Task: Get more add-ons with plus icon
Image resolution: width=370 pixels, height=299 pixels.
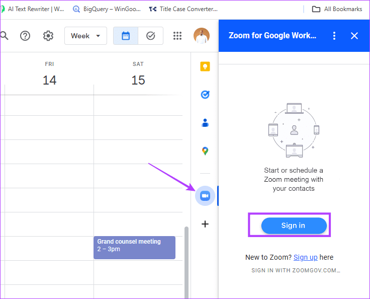Action: click(x=205, y=224)
